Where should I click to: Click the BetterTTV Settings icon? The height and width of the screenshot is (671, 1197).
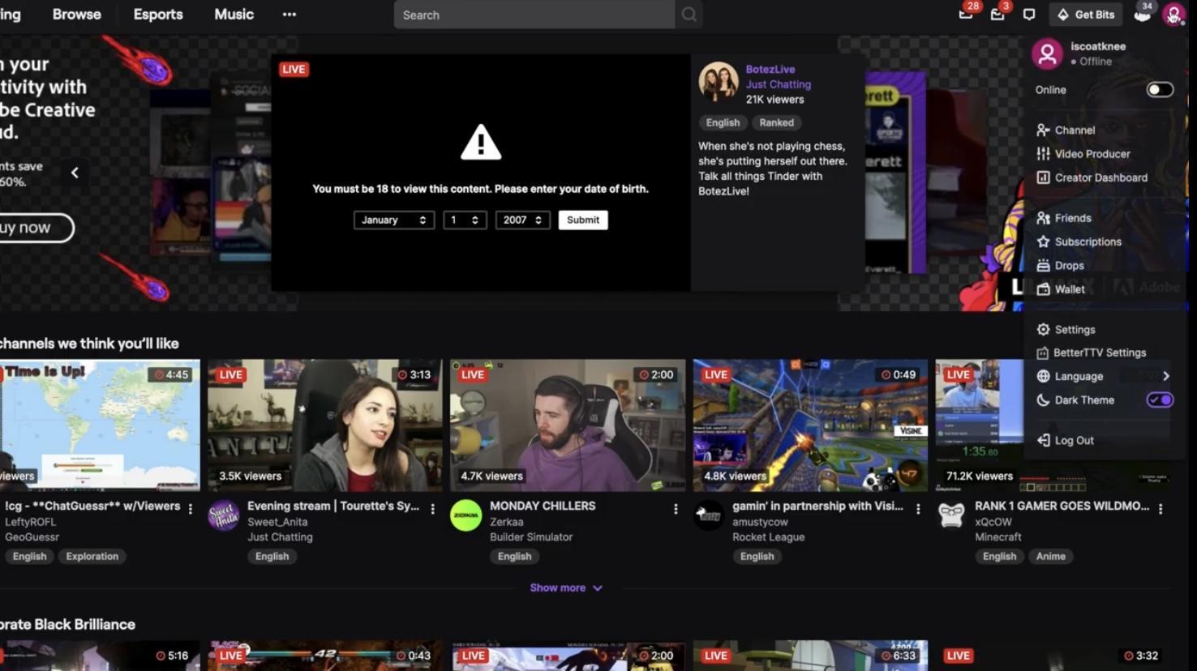(1043, 353)
